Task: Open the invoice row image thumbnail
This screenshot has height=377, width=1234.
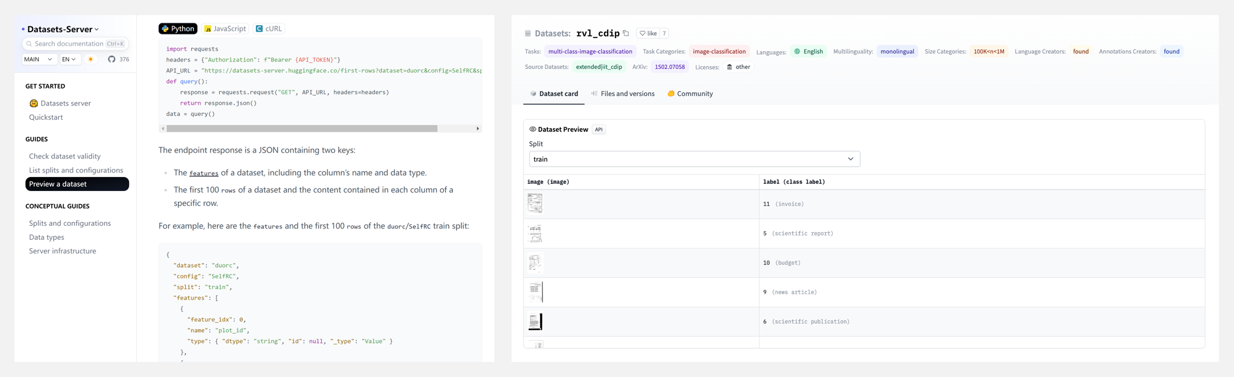Action: pos(535,204)
